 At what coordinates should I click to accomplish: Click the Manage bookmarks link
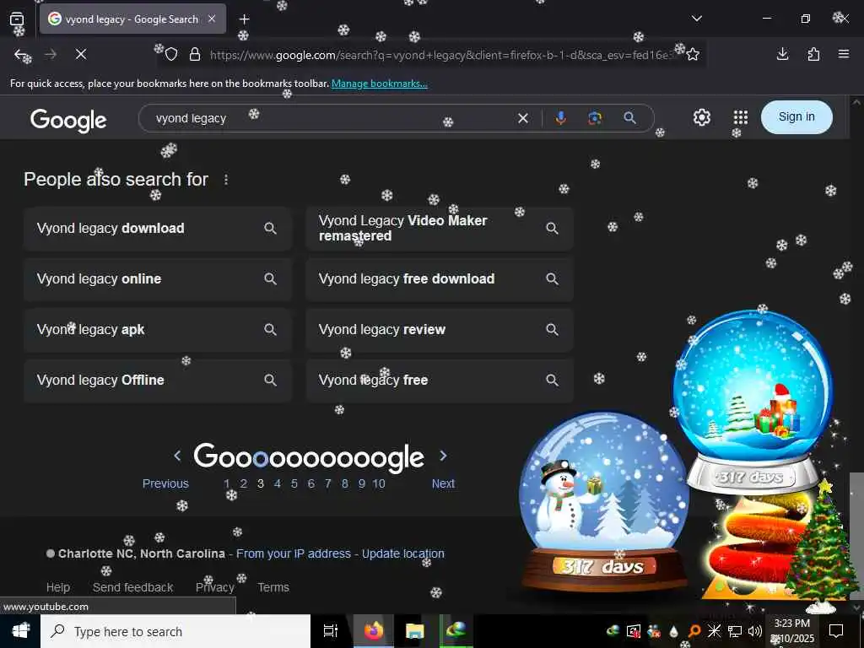click(x=379, y=84)
